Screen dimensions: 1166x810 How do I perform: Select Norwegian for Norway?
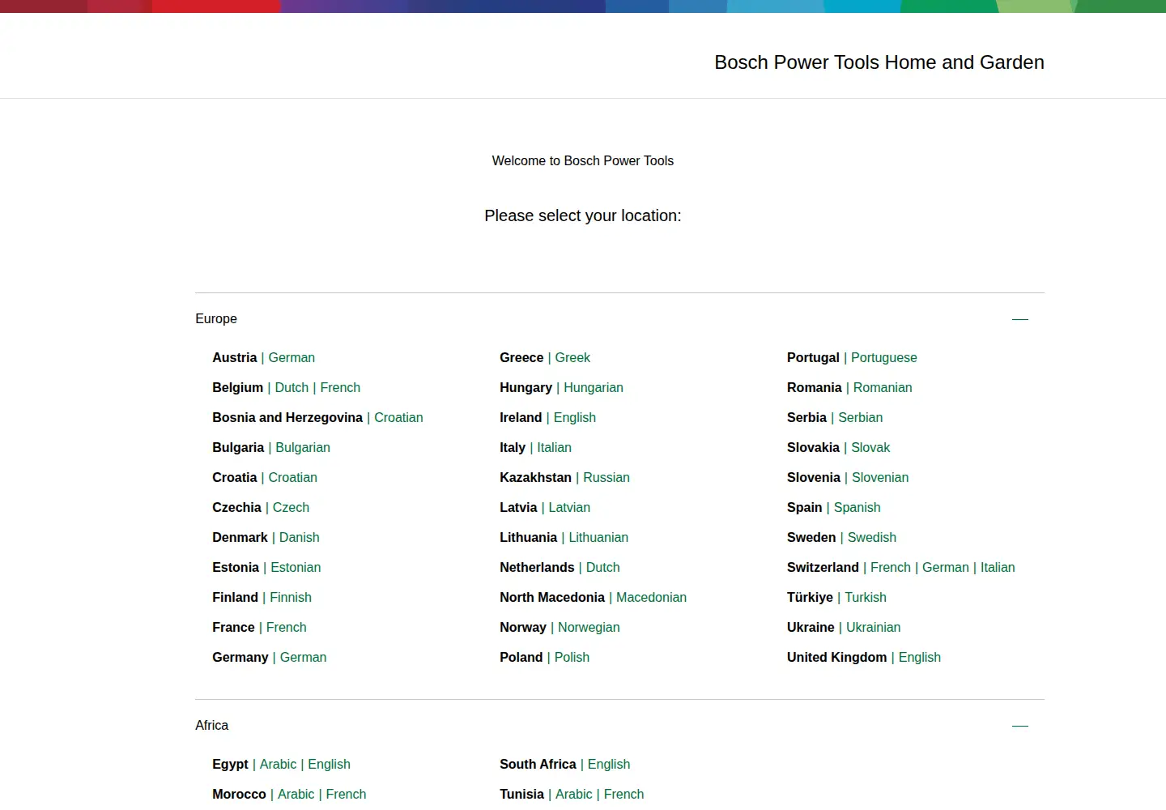(x=589, y=628)
